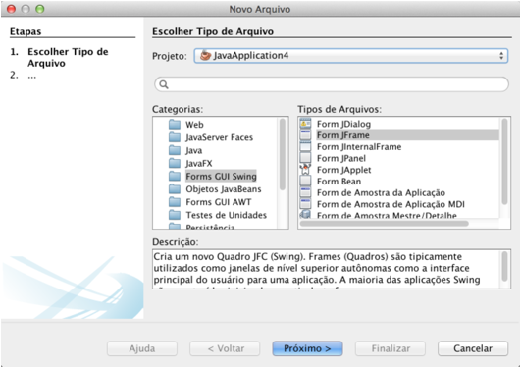Select JavaServer Faces category

pyautogui.click(x=220, y=137)
